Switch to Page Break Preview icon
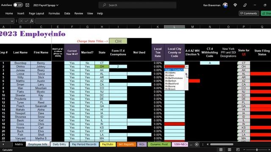The image size is (271, 152). coord(238,149)
